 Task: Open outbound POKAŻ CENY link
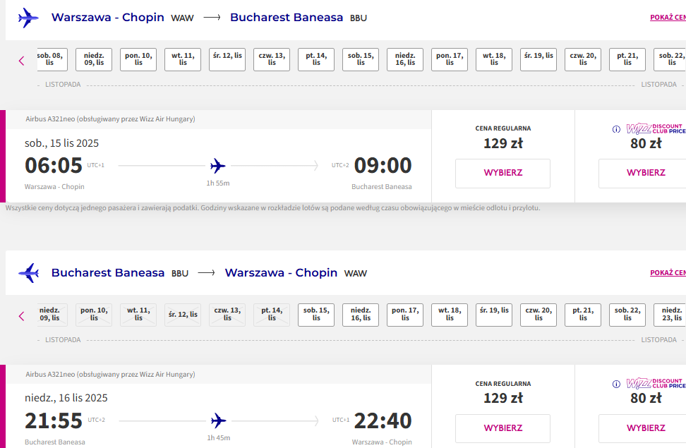668,18
